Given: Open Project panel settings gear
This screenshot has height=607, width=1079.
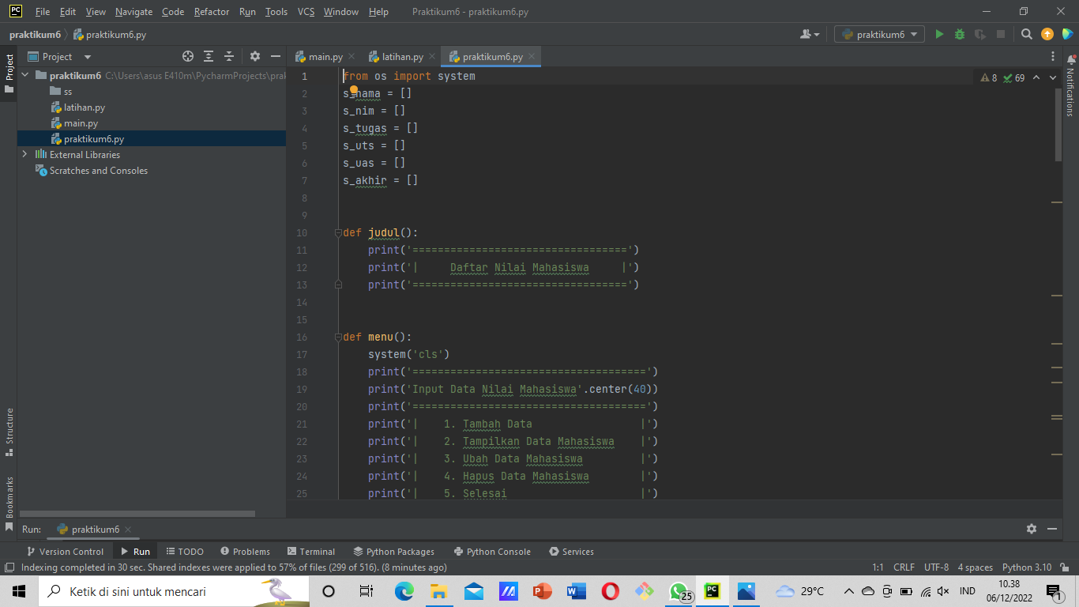Looking at the screenshot, I should click(254, 57).
